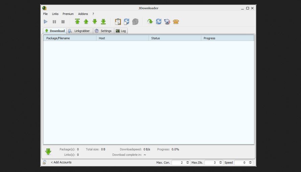Image resolution: width=301 pixels, height=172 pixels.
Task: Click the green curved arrow icon
Action: [x=150, y=21]
